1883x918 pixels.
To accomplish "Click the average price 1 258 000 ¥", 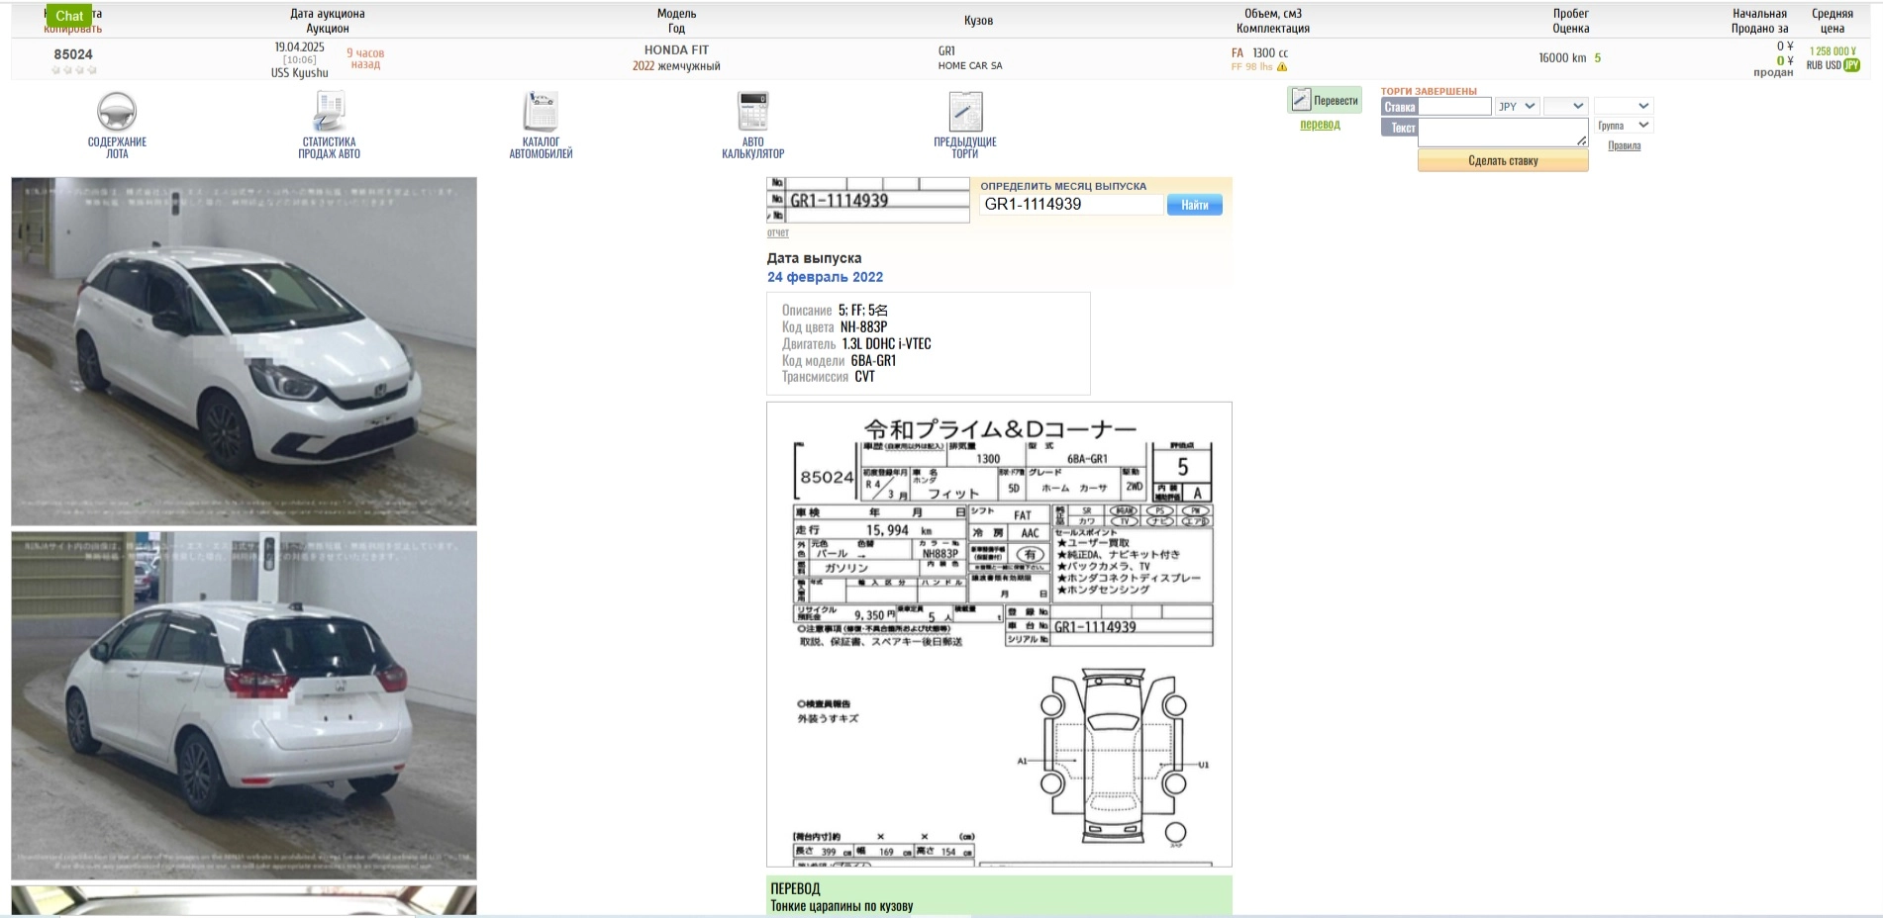I will tap(1833, 50).
